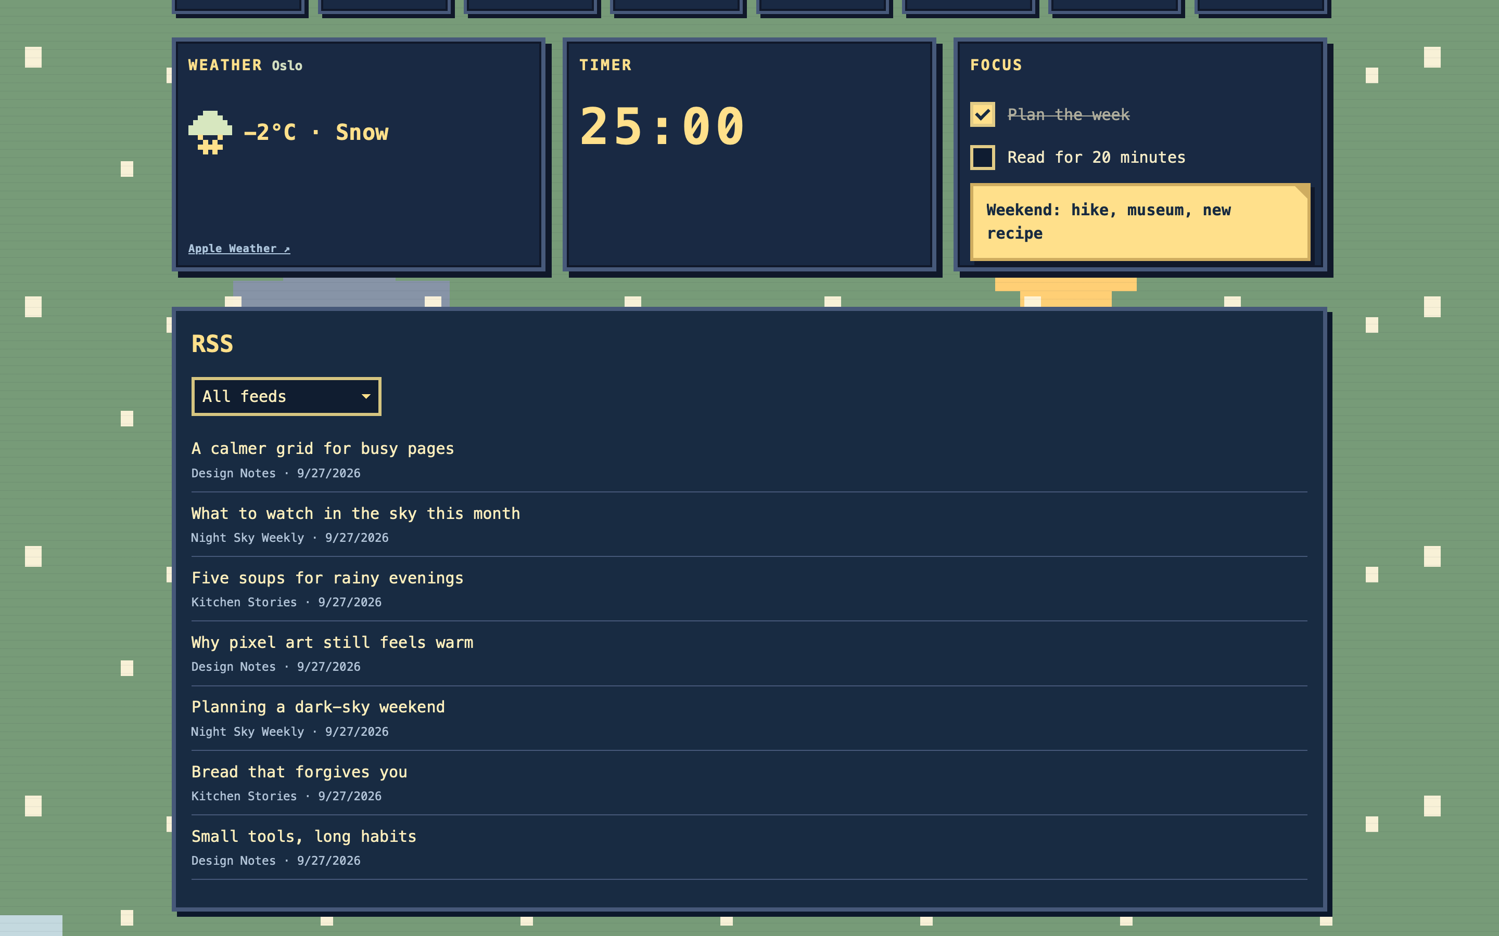Click the Read for 20 minutes label
Viewport: 1499px width, 936px height.
coord(1096,157)
